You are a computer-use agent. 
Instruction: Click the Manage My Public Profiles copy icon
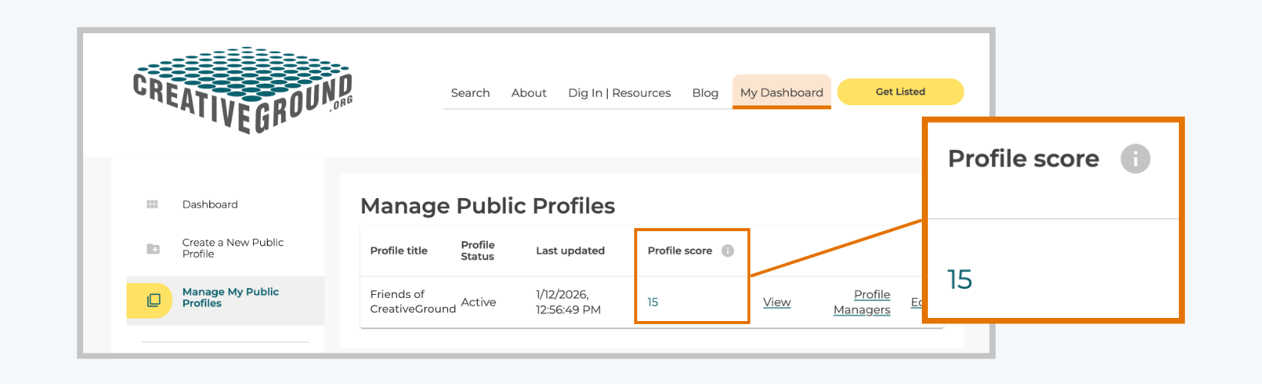pyautogui.click(x=154, y=300)
